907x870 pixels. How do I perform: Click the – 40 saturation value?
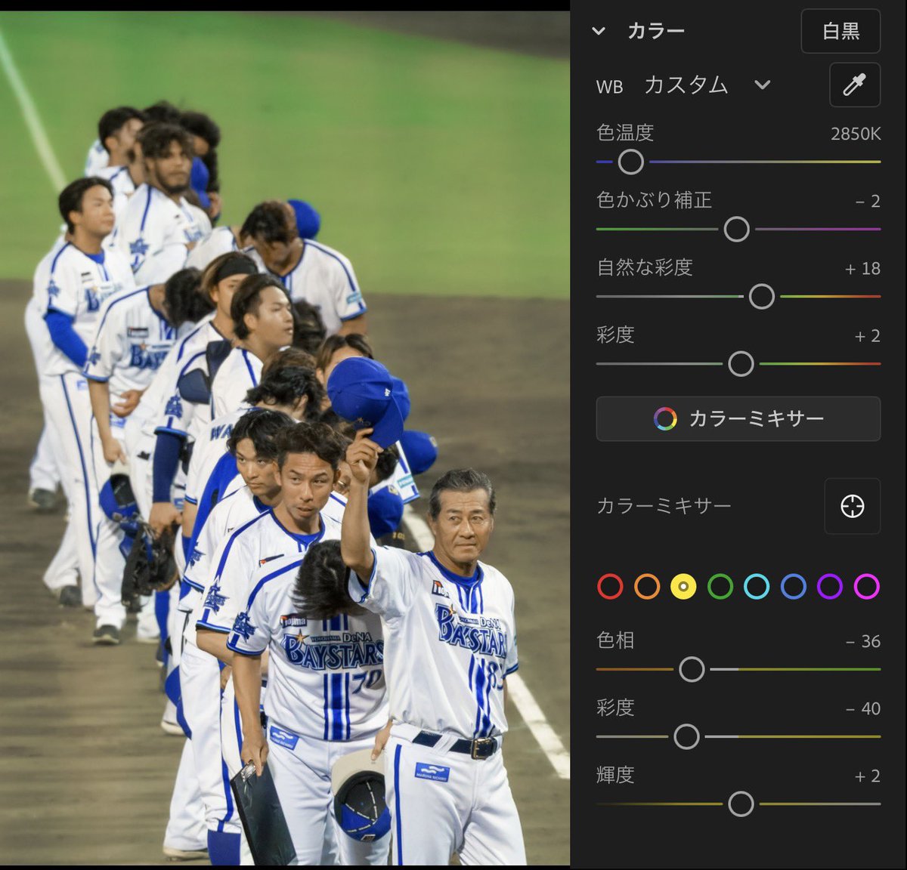coord(863,708)
